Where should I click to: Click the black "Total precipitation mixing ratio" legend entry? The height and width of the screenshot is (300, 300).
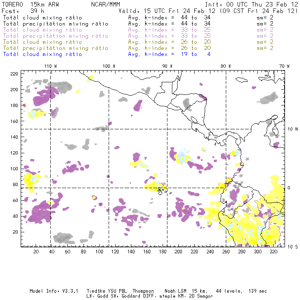(56, 24)
